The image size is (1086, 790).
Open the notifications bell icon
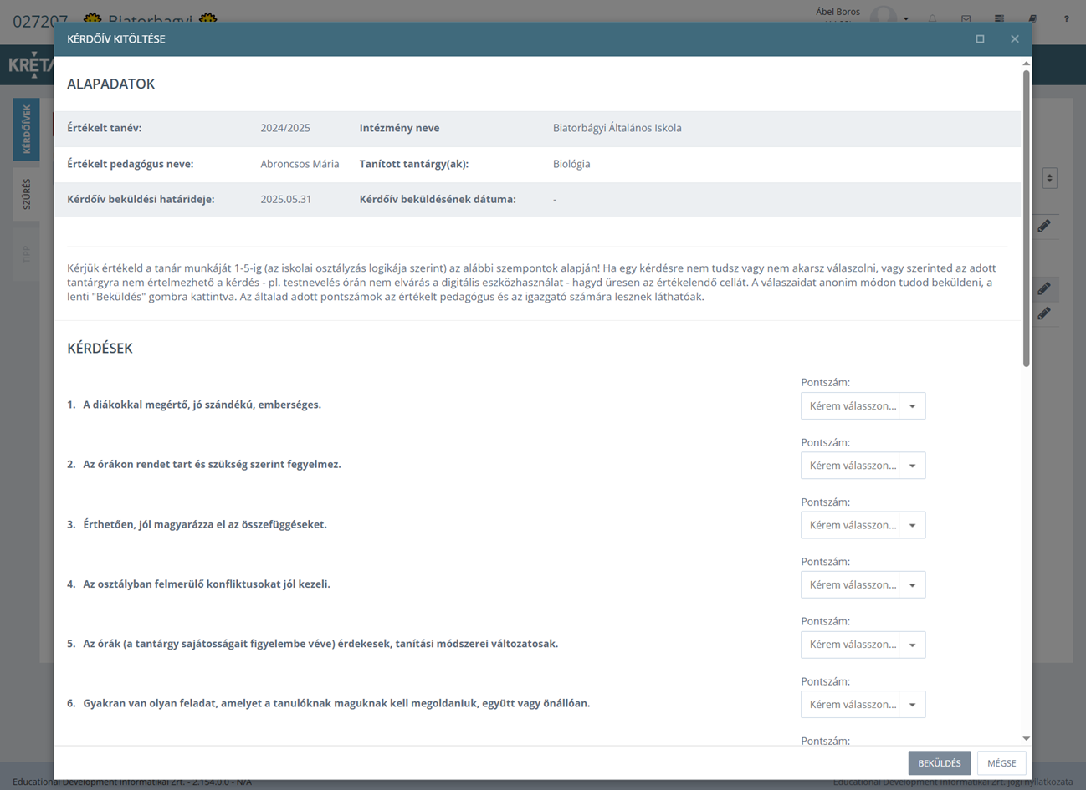click(932, 18)
